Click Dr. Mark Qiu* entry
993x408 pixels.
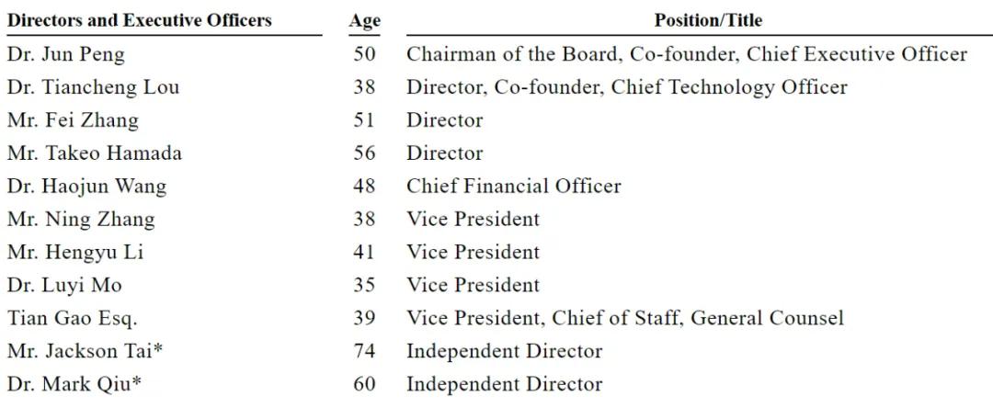(x=74, y=383)
